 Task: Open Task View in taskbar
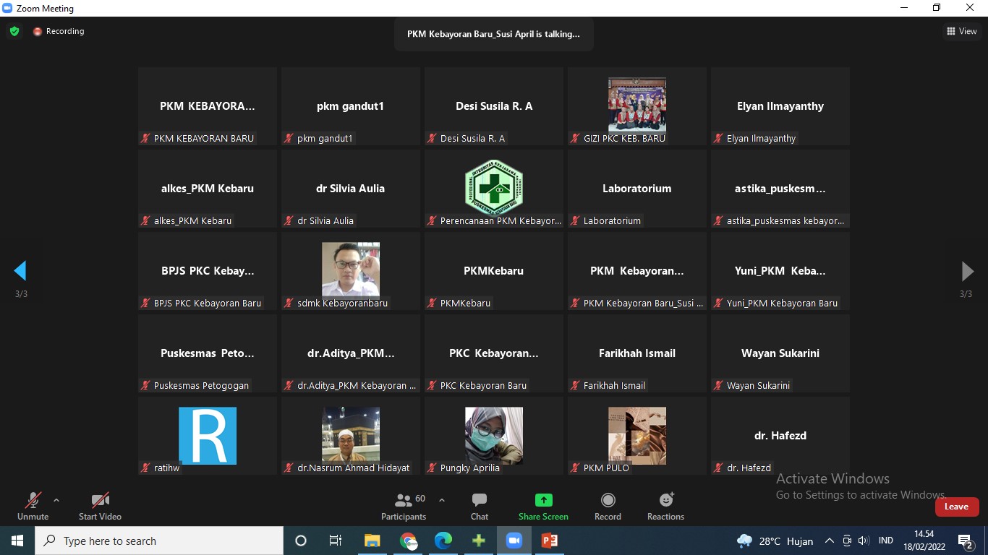[x=336, y=541]
